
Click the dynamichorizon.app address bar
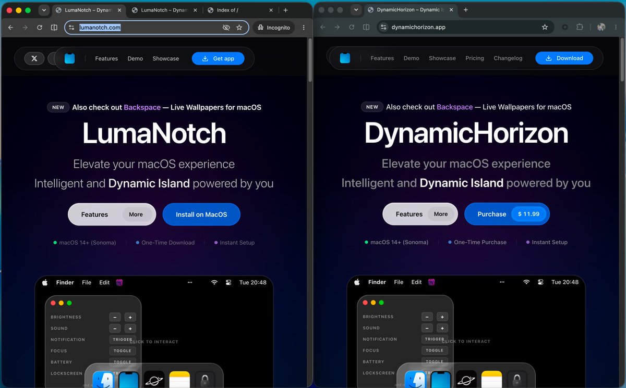tap(465, 27)
